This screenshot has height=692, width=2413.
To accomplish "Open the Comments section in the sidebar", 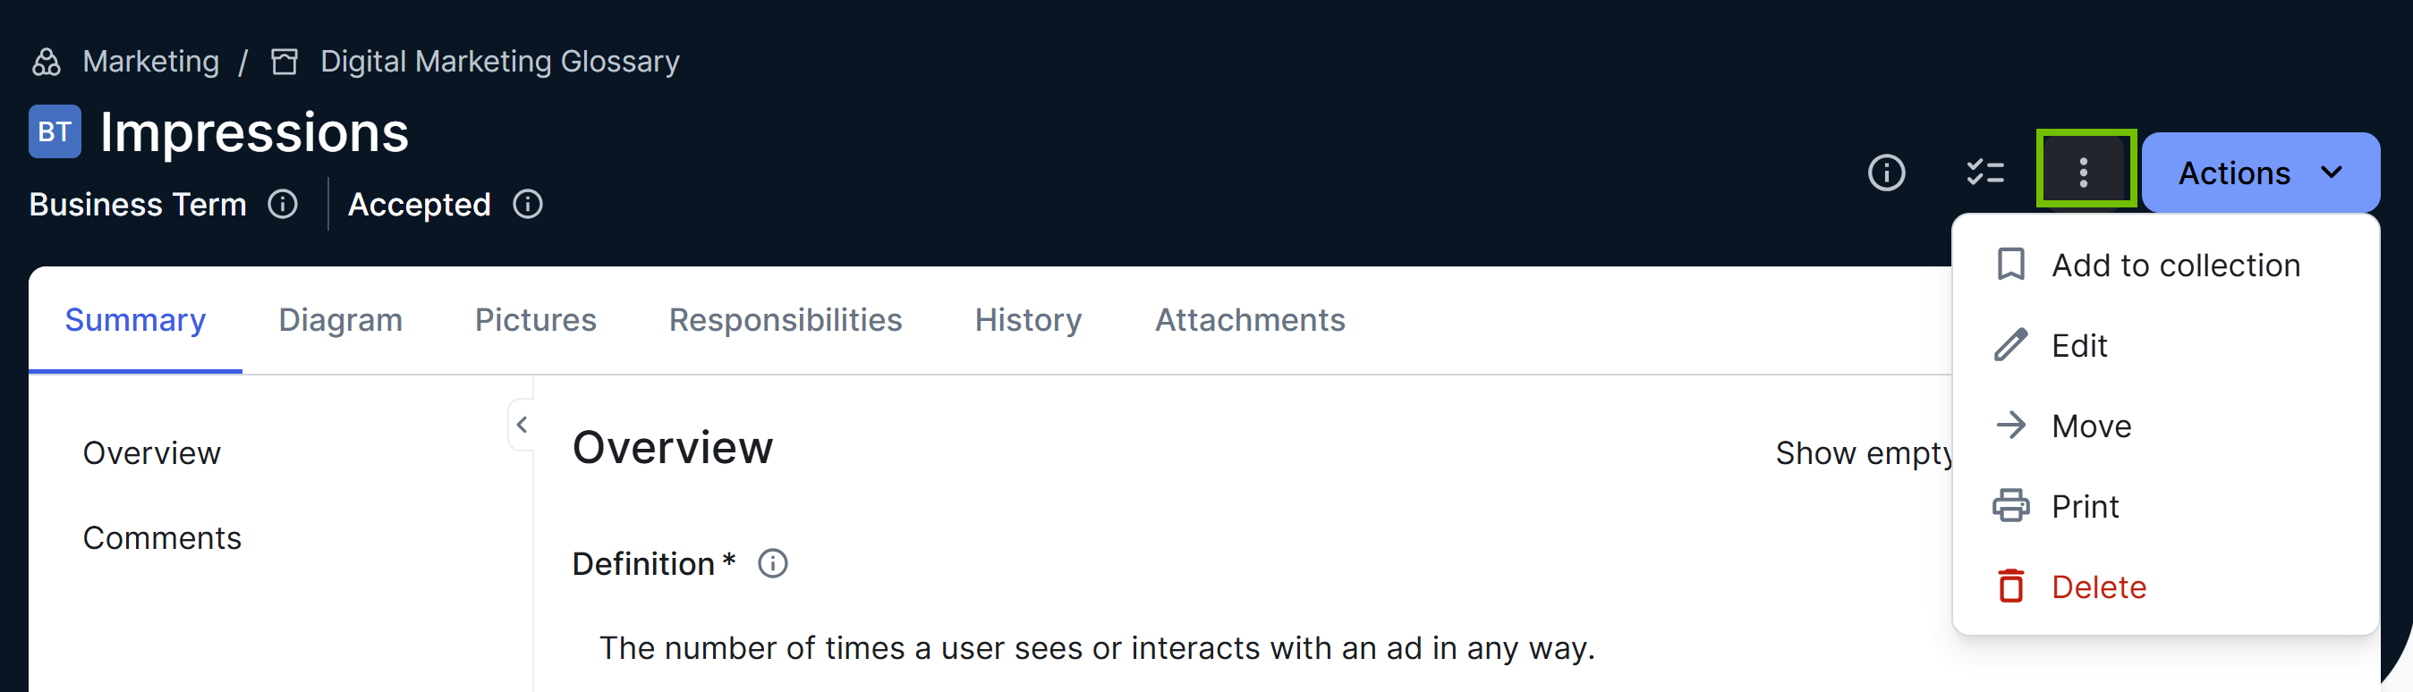I will pyautogui.click(x=162, y=537).
